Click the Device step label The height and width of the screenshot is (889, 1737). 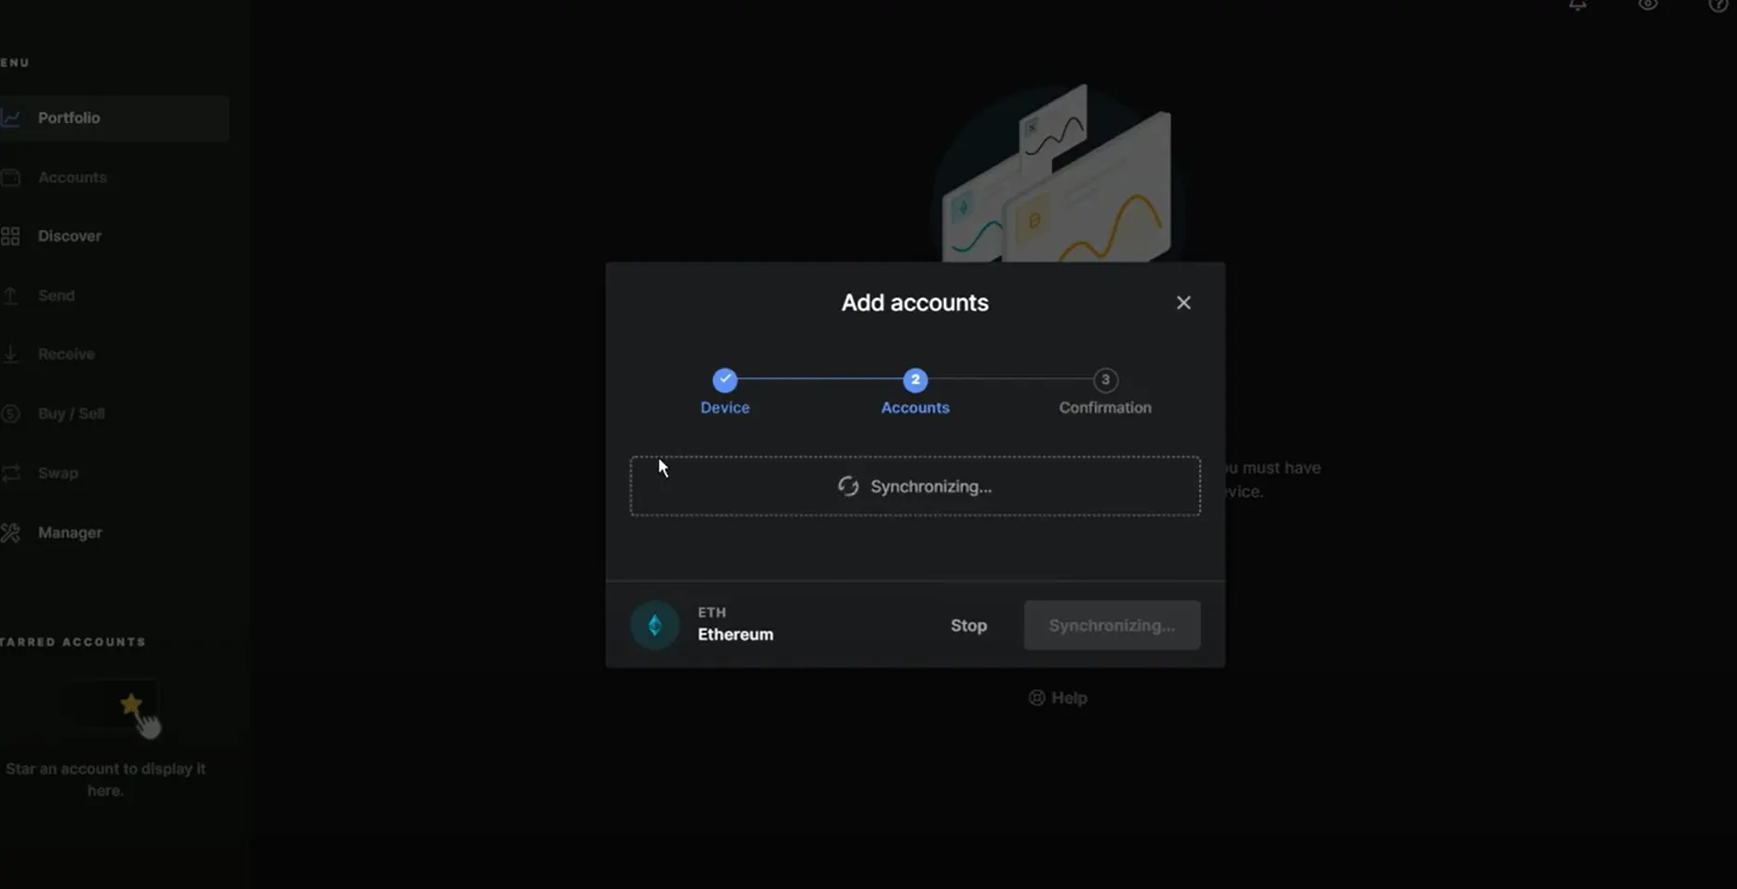[x=725, y=408]
